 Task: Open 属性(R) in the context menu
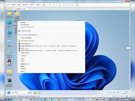tap(51, 71)
